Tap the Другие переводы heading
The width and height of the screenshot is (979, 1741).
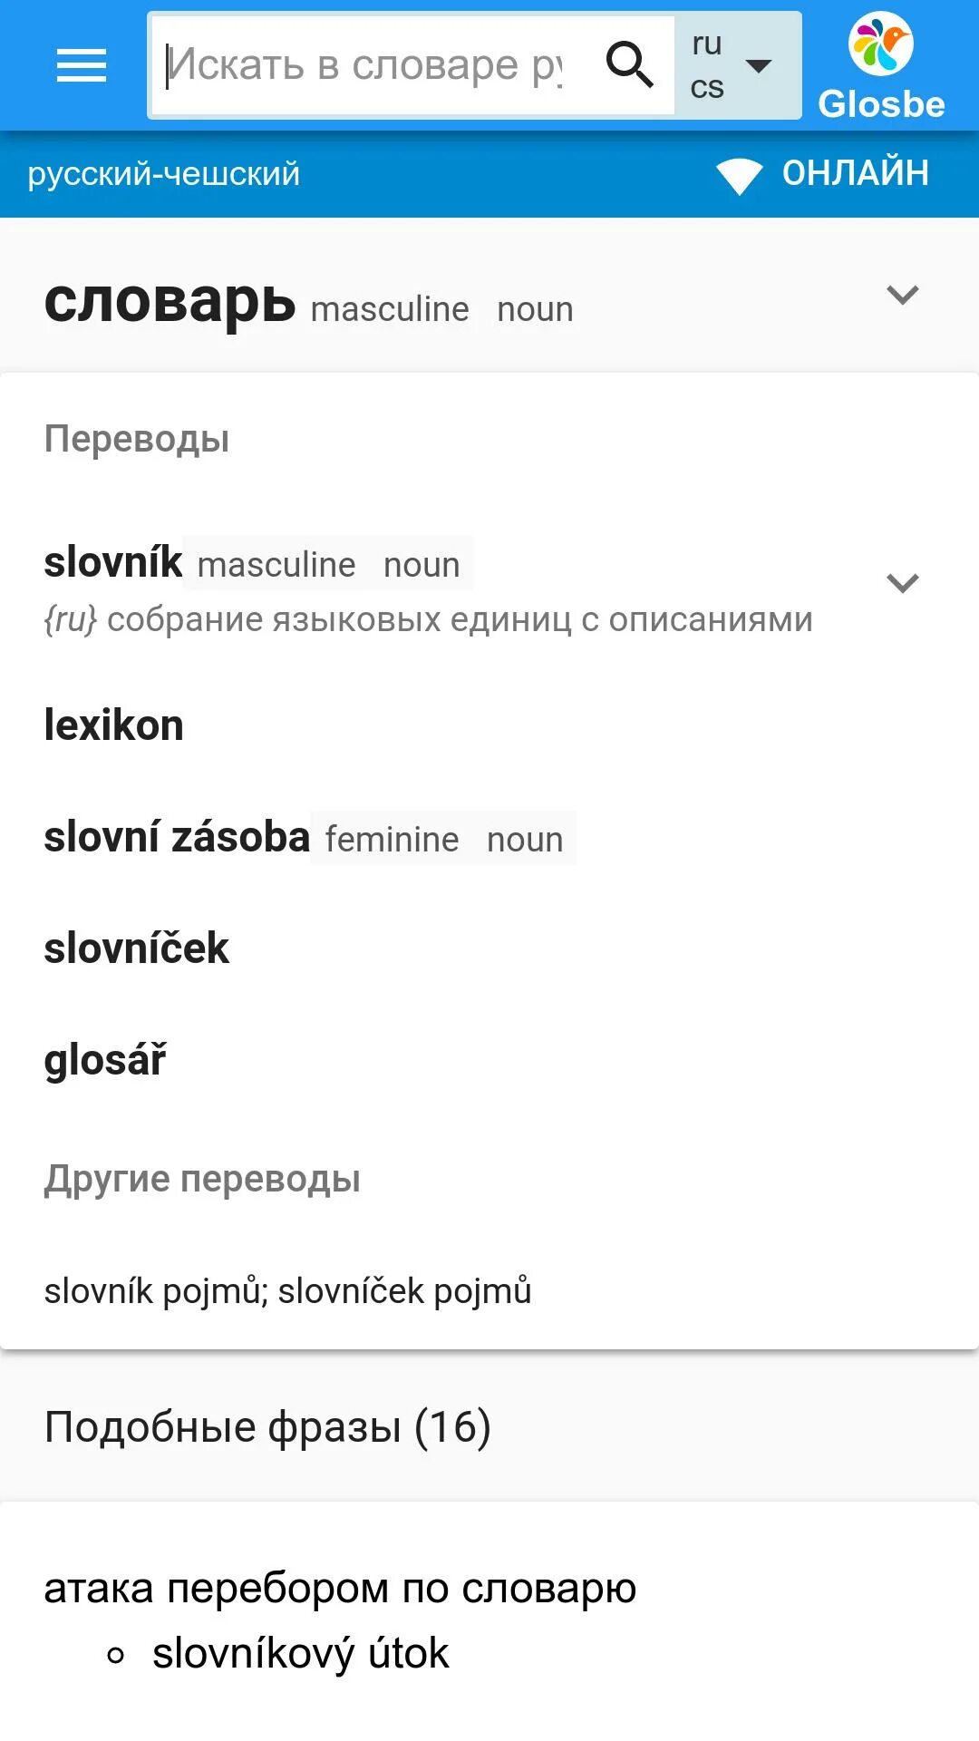202,1179
